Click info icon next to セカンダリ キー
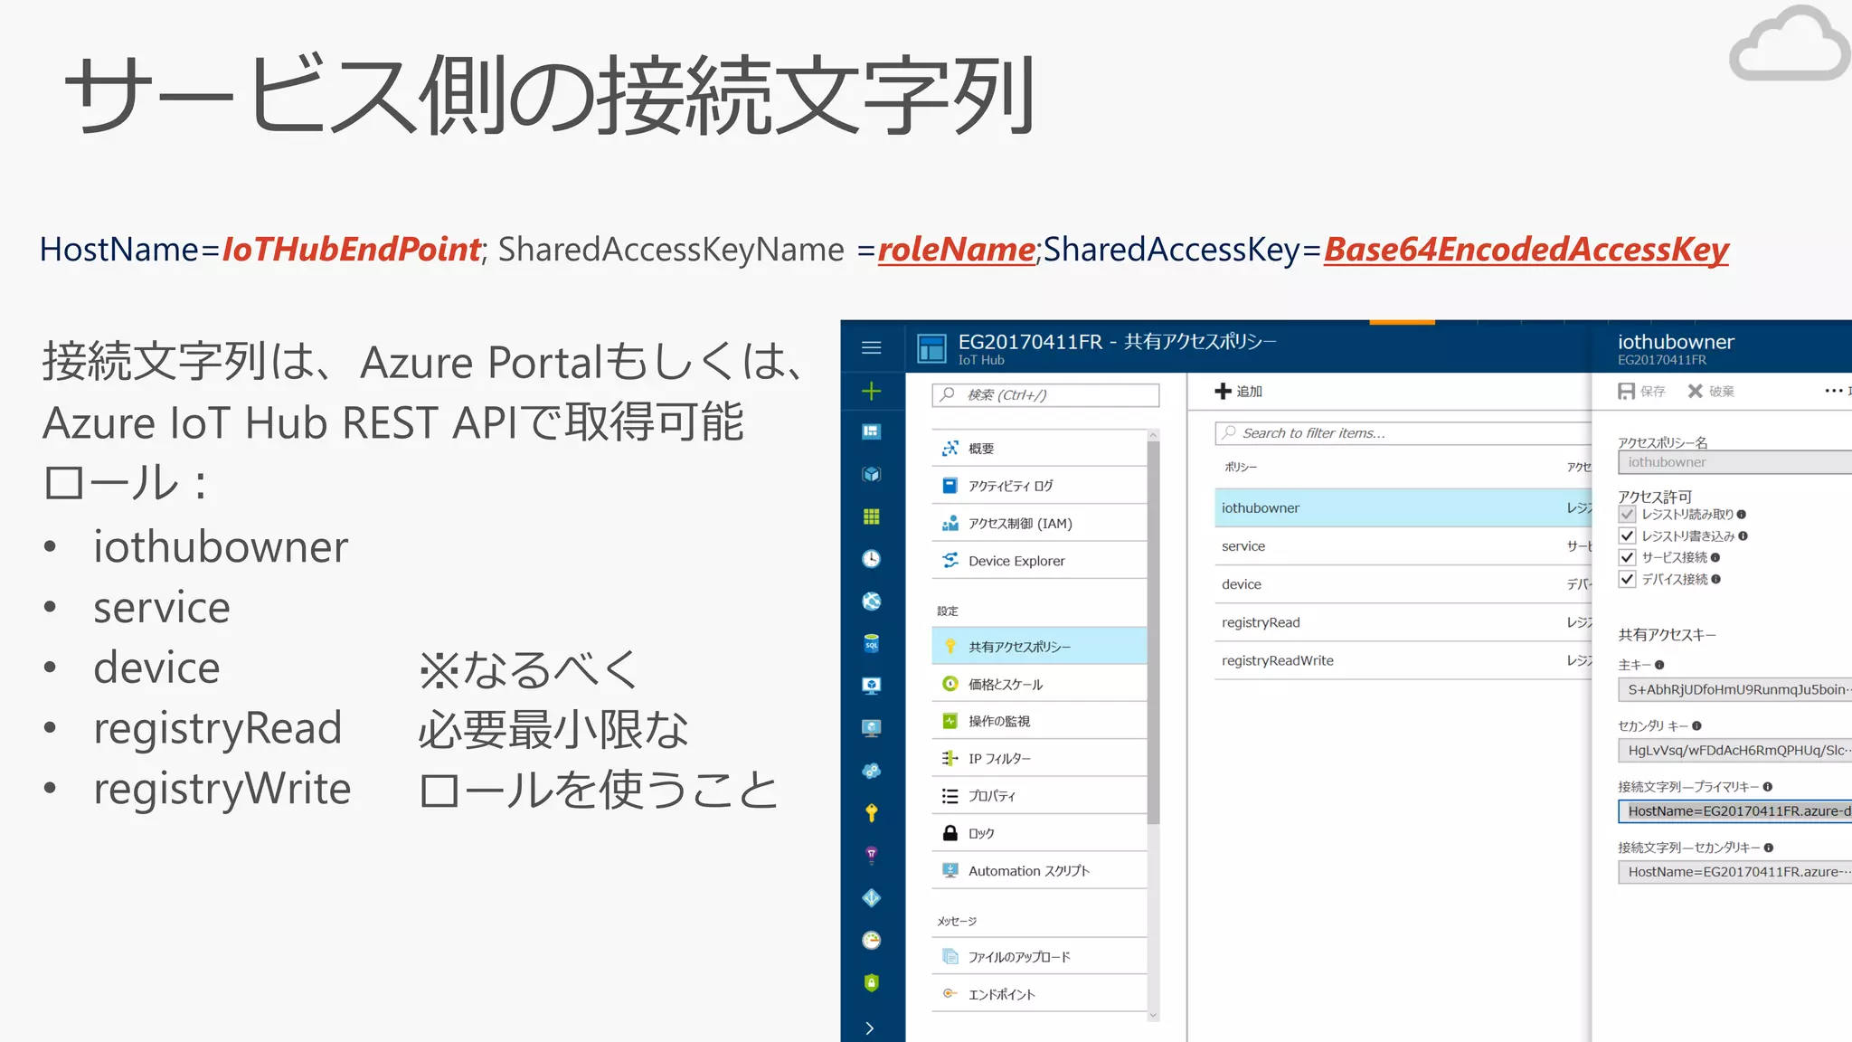Image resolution: width=1852 pixels, height=1042 pixels. pos(1696,725)
